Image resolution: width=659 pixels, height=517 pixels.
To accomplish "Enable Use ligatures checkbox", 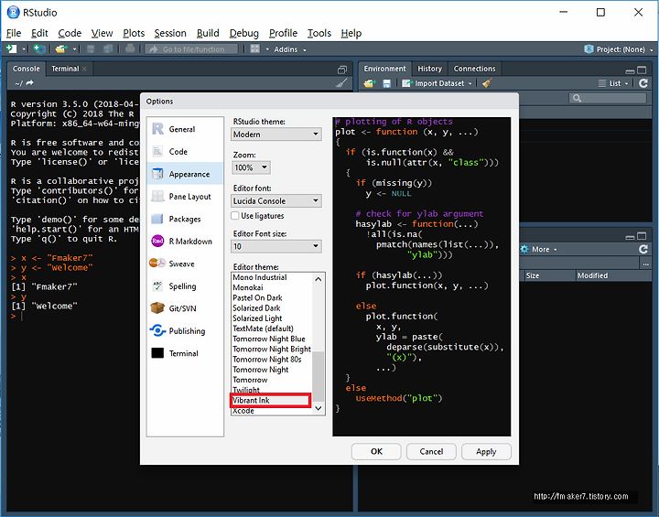I will click(235, 216).
